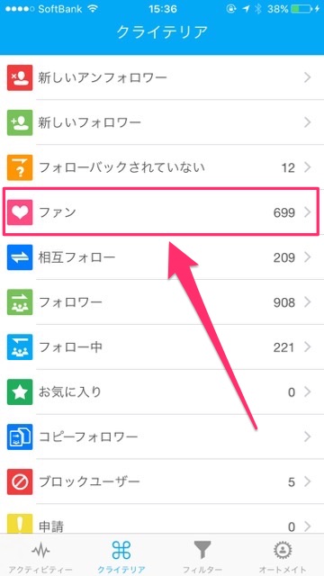The height and width of the screenshot is (576, 324).
Task: Tap the green 新しいフォロワー icon
Action: [x=20, y=122]
